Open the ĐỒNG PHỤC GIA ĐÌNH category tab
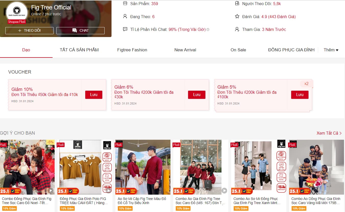 tap(291, 50)
